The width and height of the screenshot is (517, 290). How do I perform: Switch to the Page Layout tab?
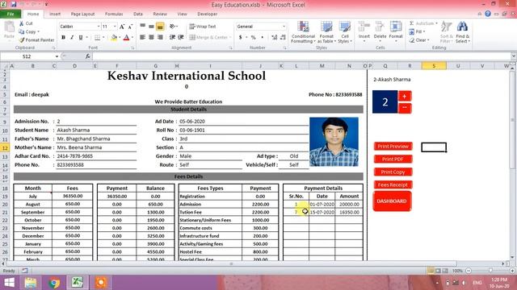82,14
